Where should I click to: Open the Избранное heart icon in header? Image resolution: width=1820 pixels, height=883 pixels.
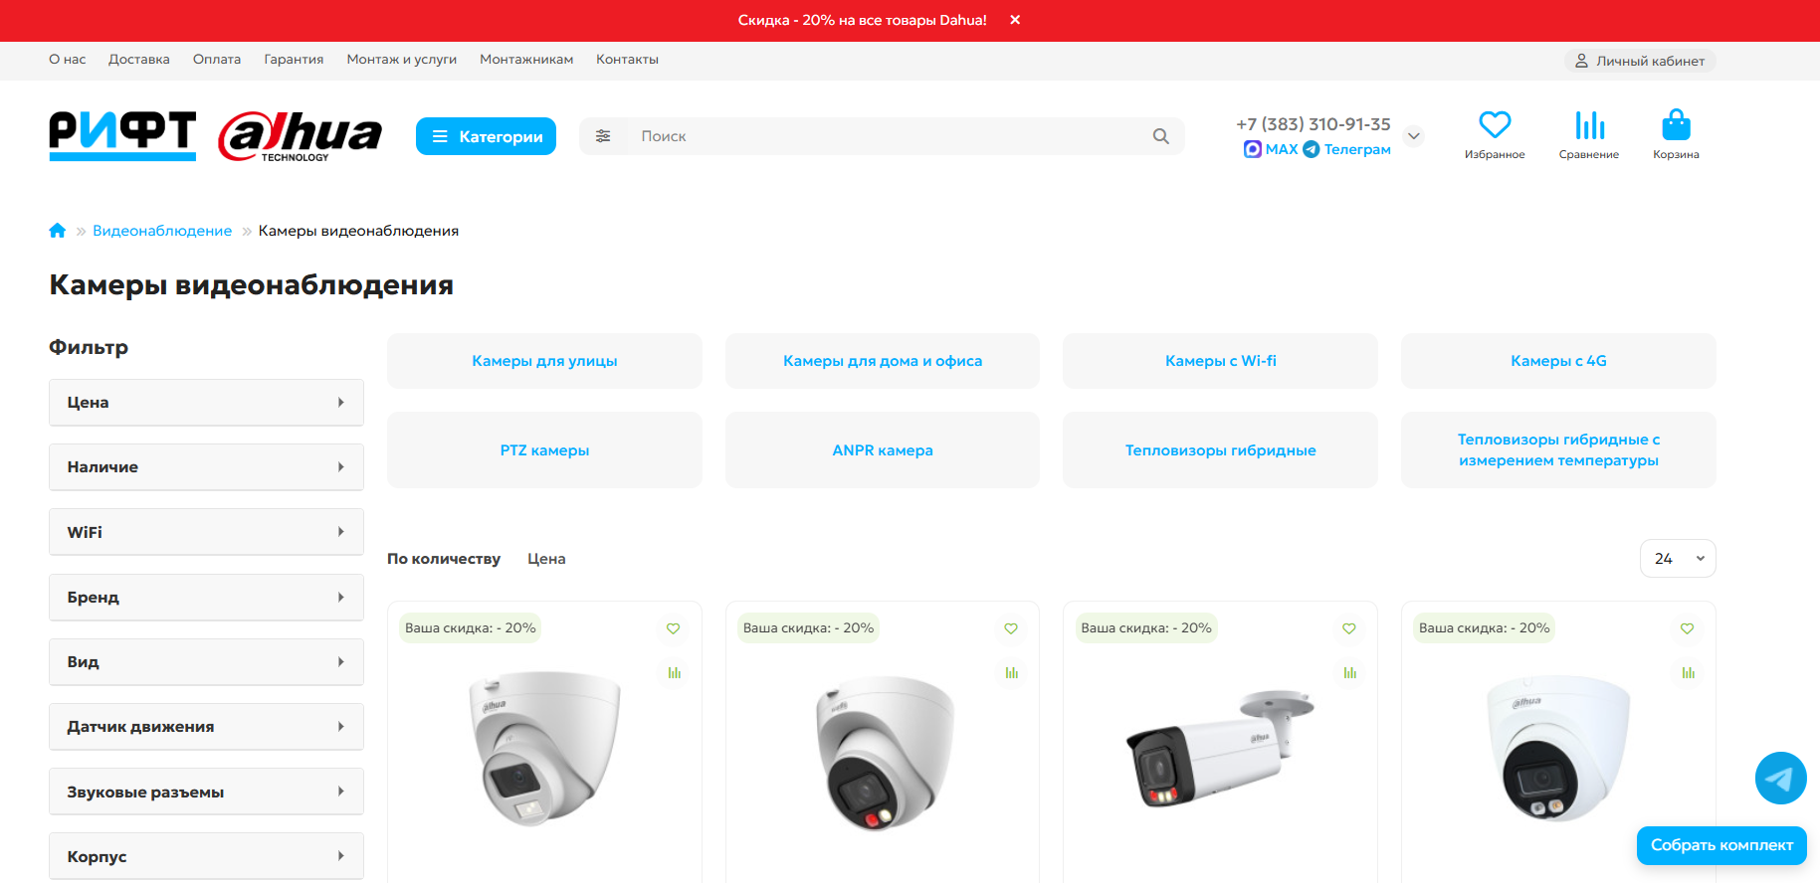[x=1495, y=124]
